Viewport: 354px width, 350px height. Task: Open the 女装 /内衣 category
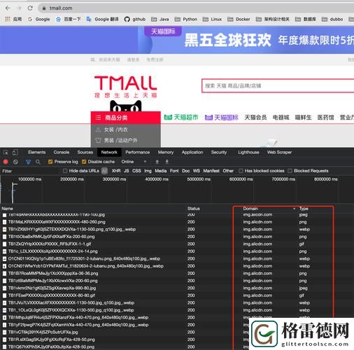[x=116, y=129]
